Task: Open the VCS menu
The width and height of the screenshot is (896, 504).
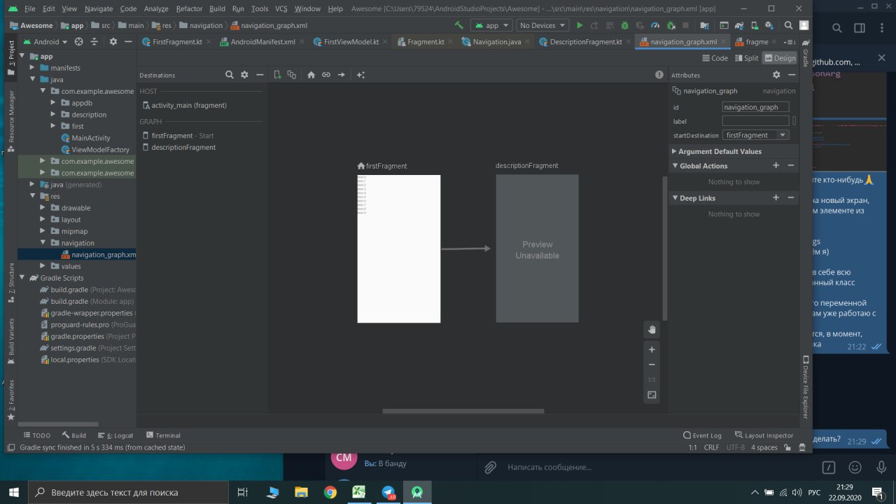Action: (281, 8)
